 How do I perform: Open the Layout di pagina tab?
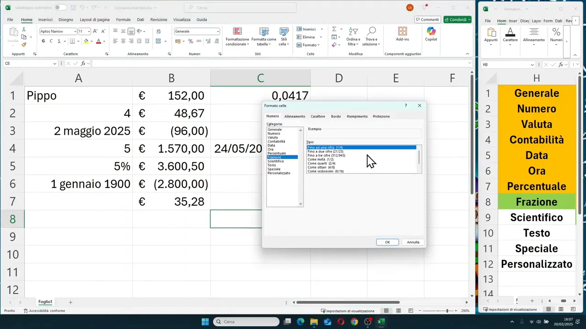(95, 20)
